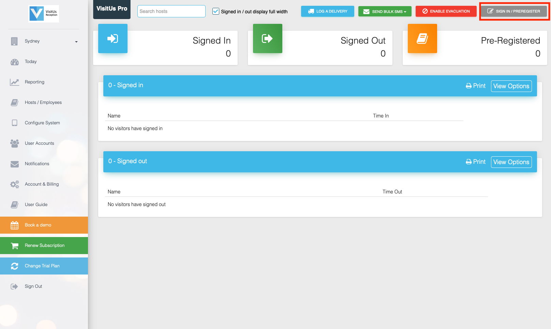
Task: Click Renew Subscription label
Action: click(45, 246)
